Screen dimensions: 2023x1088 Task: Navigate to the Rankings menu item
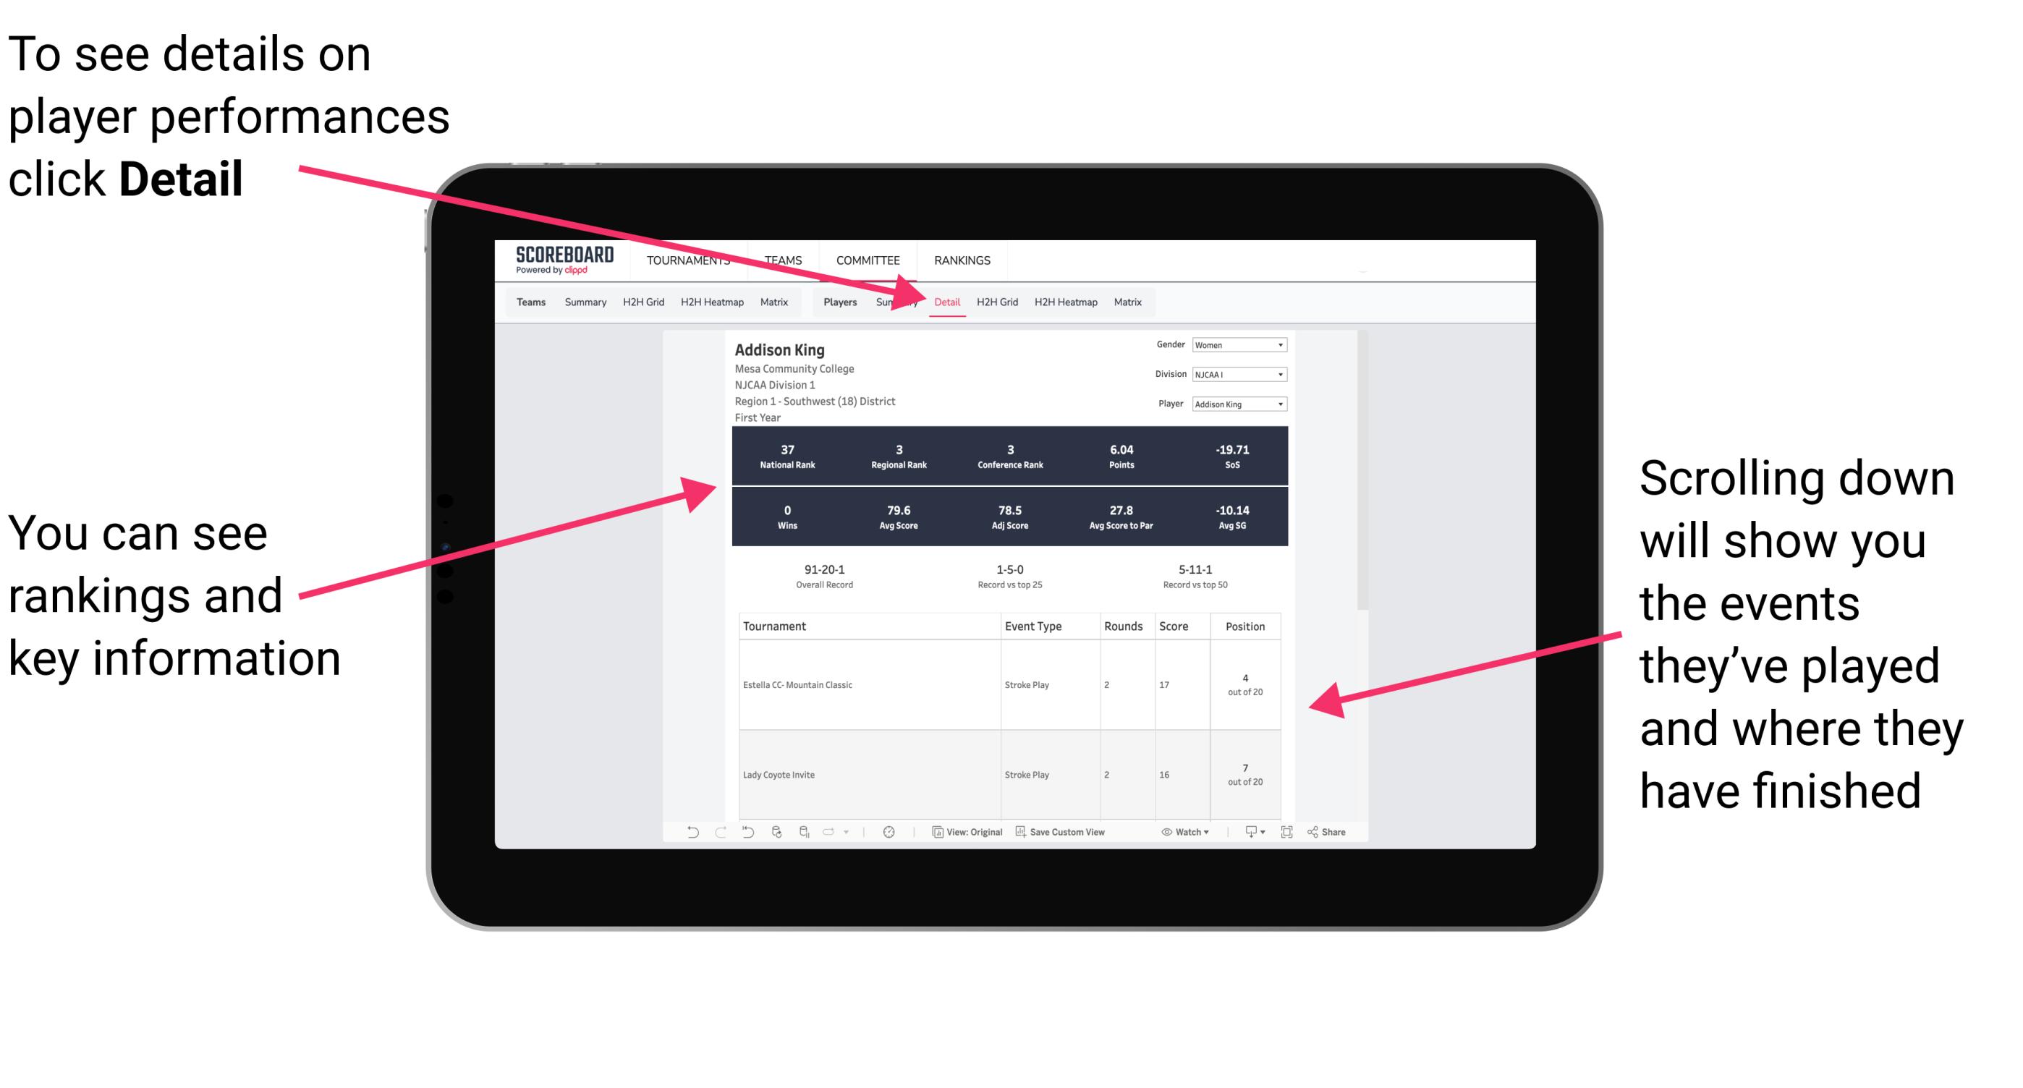coord(959,260)
